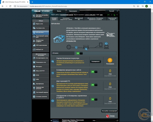Switch to Malicious Sites Blocking tab
Screen dimensions: 153x122
click(x=66, y=19)
